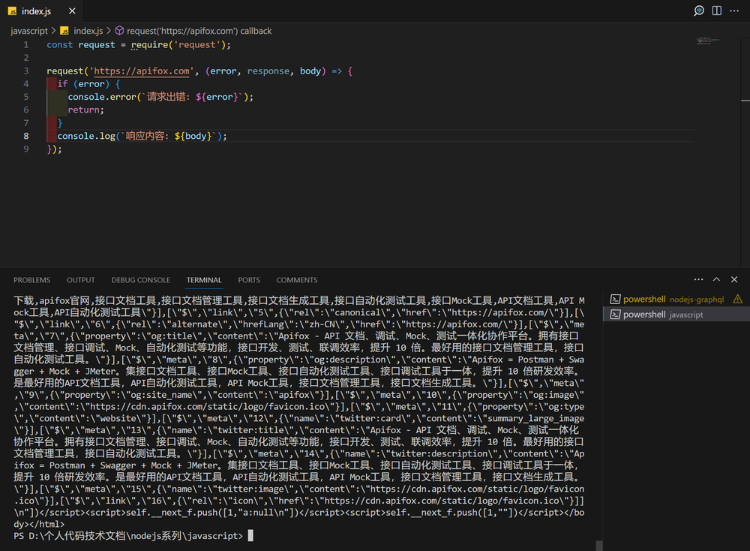
Task: Switch to the OUTPUT panel tab
Action: pyautogui.click(x=81, y=280)
